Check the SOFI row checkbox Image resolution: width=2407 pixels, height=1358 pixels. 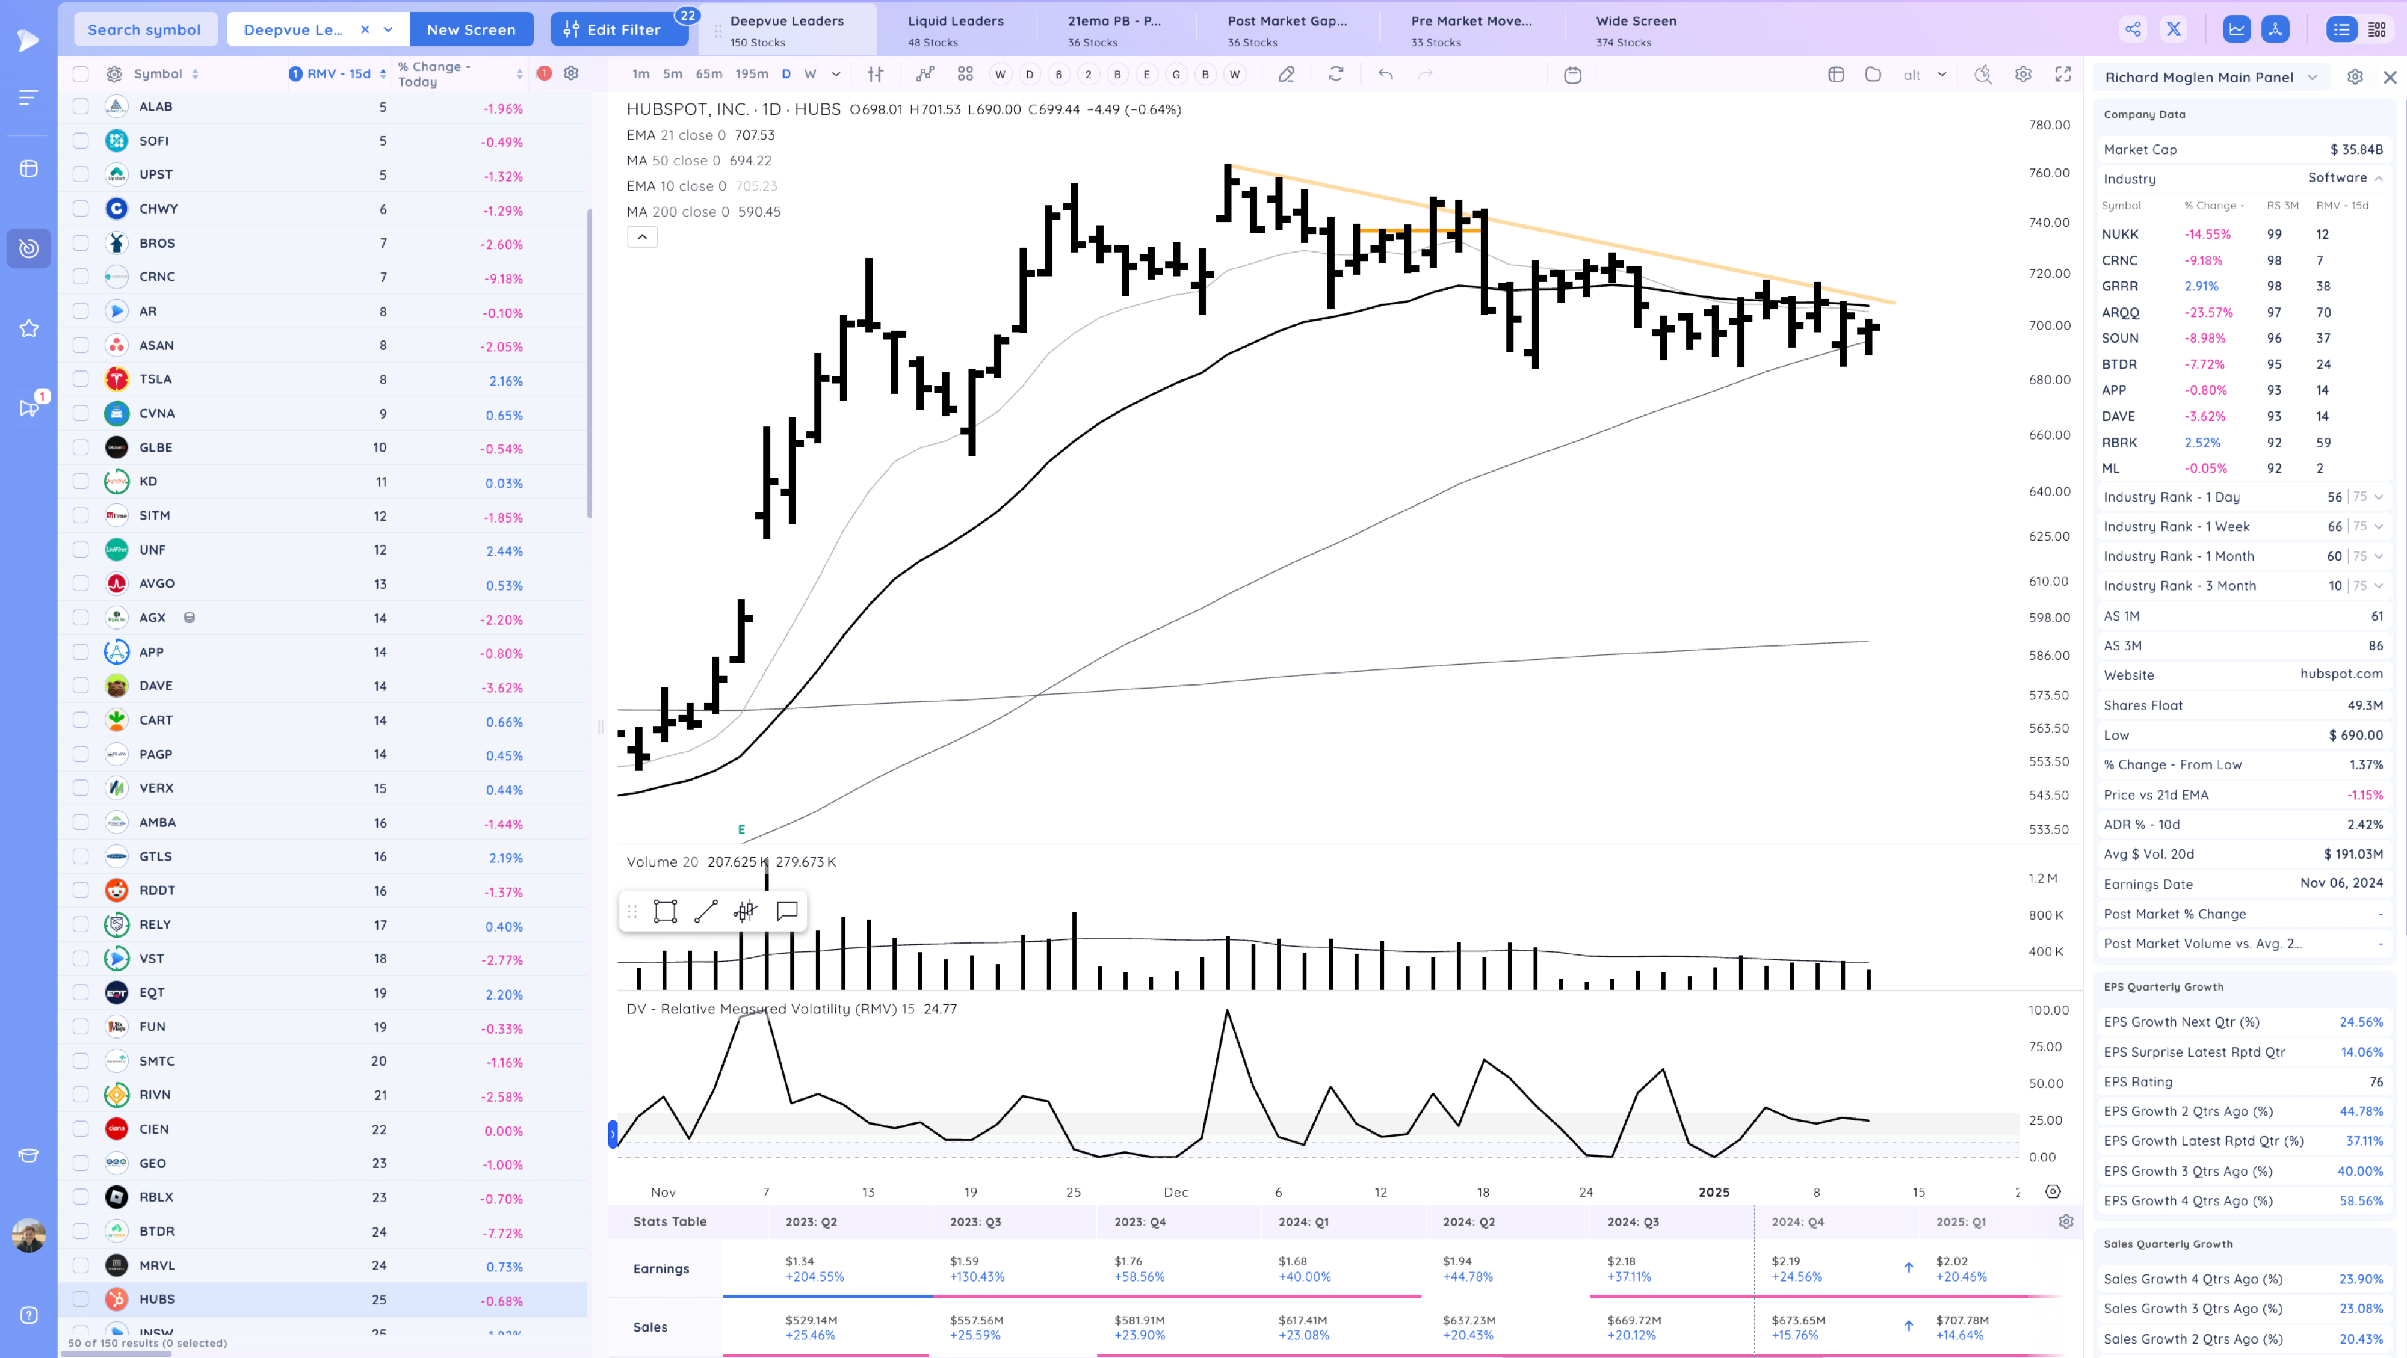81,140
